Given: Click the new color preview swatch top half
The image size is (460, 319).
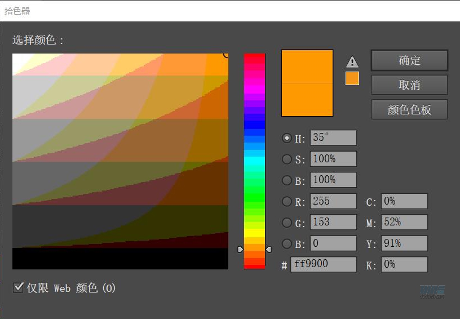Looking at the screenshot, I should tap(307, 67).
